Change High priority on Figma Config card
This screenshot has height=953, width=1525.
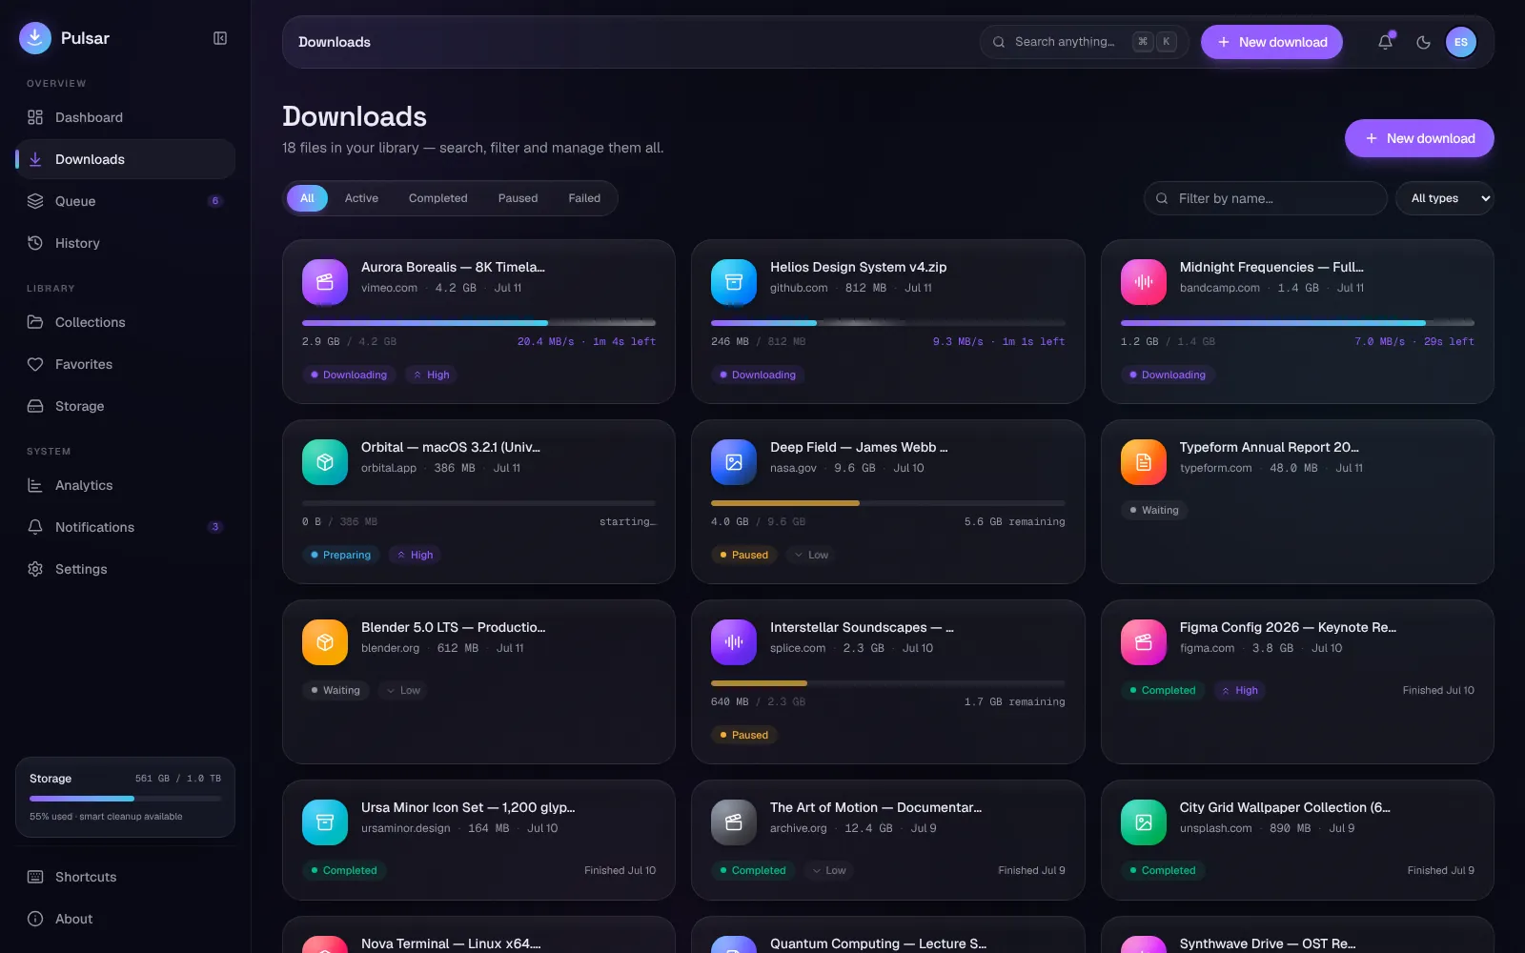[x=1239, y=690]
